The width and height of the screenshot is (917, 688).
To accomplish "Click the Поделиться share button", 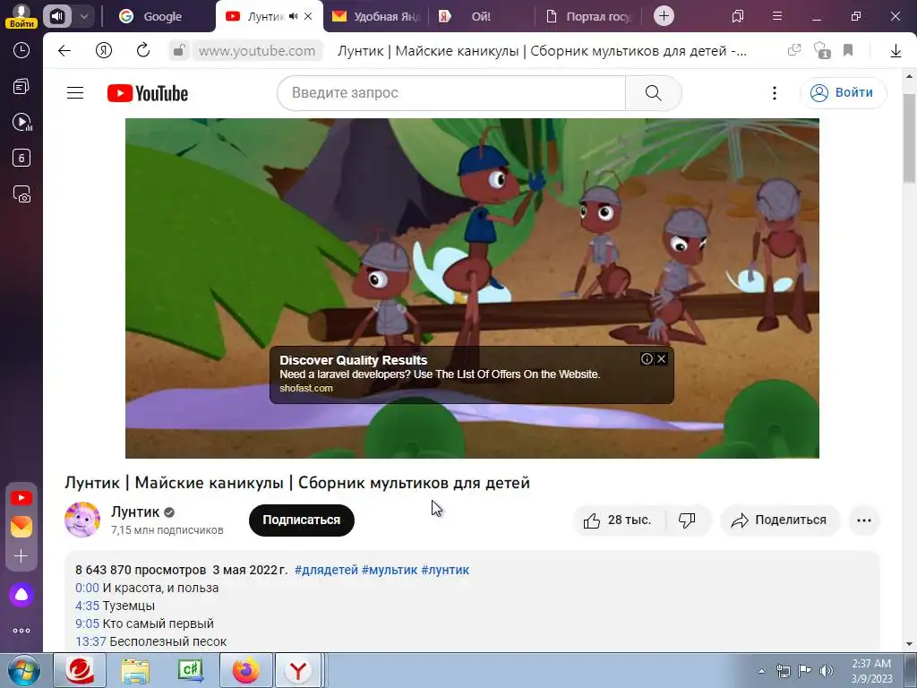I will point(780,520).
